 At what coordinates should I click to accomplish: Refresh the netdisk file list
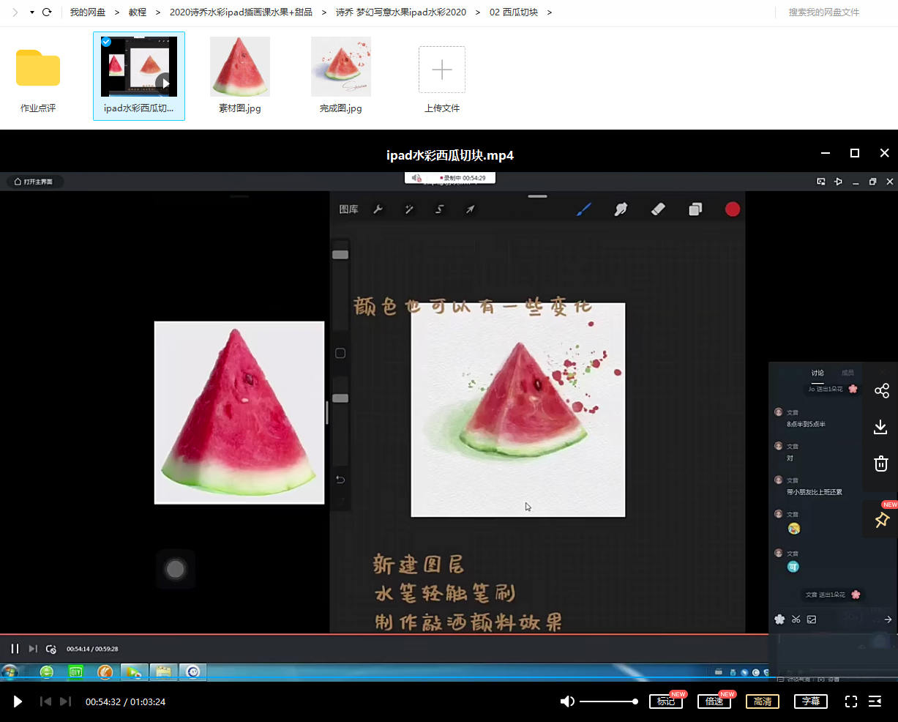coord(48,12)
